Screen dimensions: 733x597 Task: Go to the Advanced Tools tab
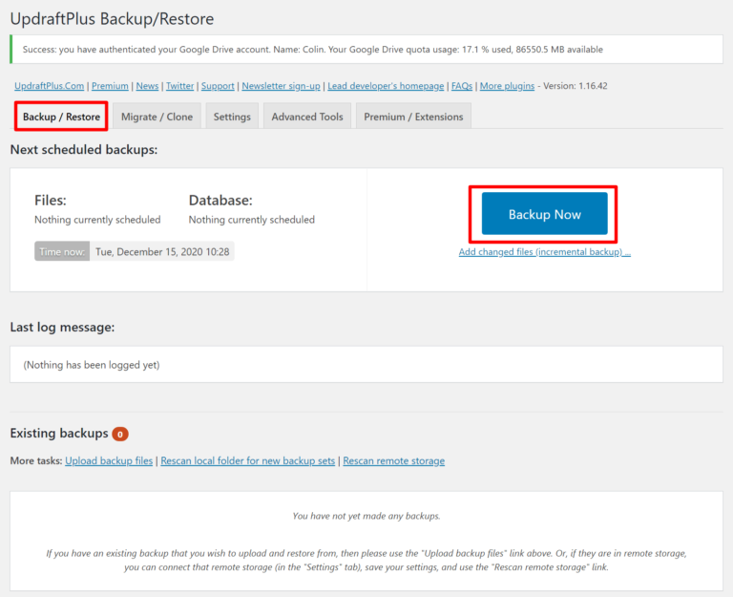(307, 117)
